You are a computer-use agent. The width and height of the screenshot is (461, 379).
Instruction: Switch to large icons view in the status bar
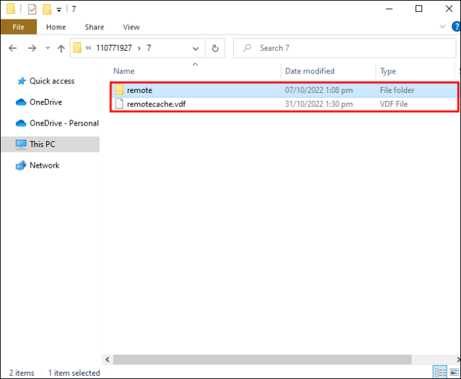(x=454, y=372)
